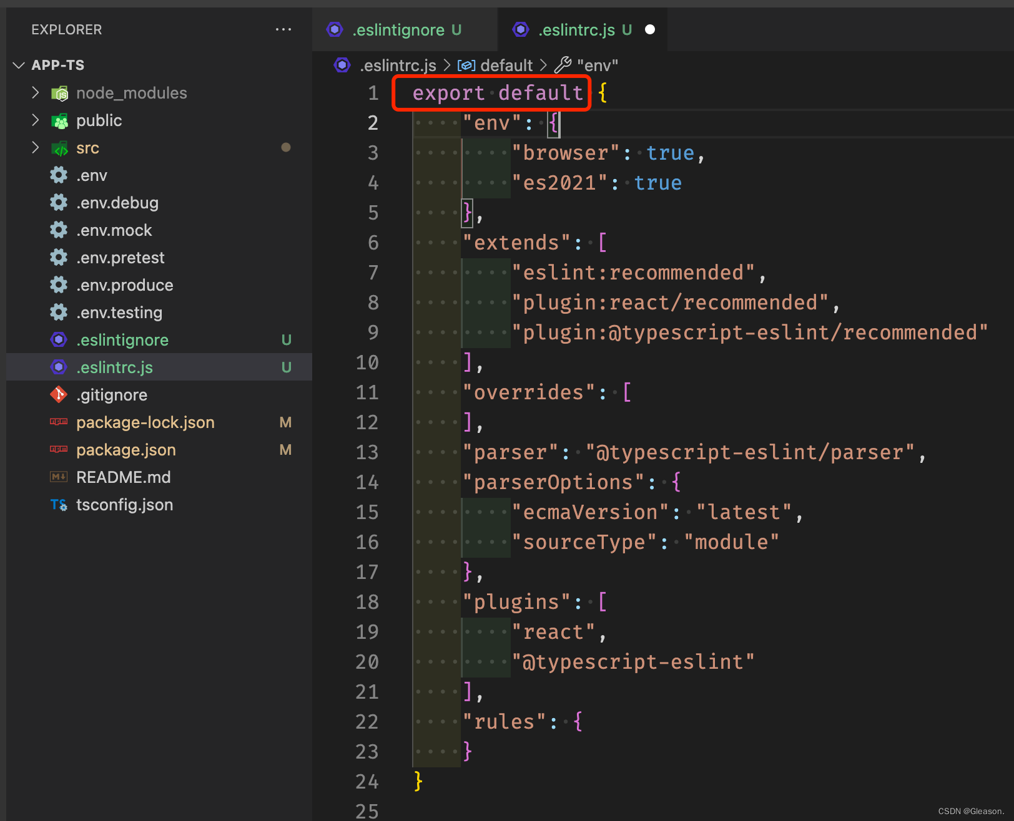
Task: Click line number 25 in gutter
Action: [x=367, y=811]
